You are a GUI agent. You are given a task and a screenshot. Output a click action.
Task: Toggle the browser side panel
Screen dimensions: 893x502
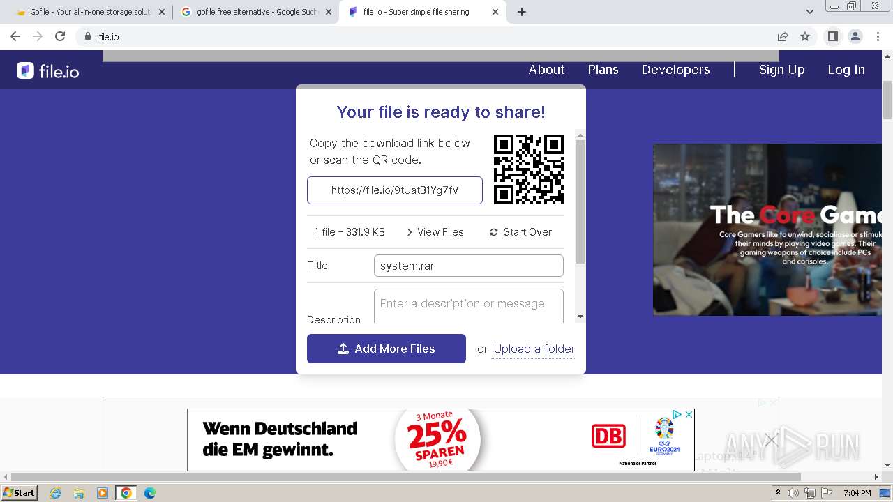pyautogui.click(x=832, y=36)
